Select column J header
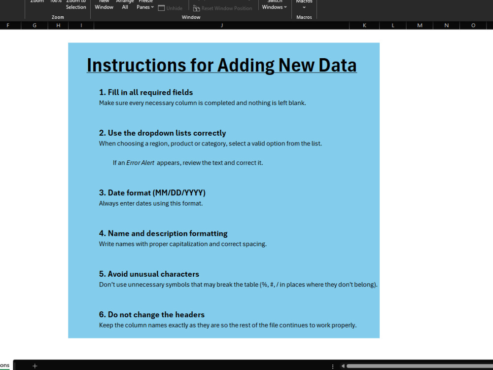The height and width of the screenshot is (370, 493). click(x=222, y=26)
